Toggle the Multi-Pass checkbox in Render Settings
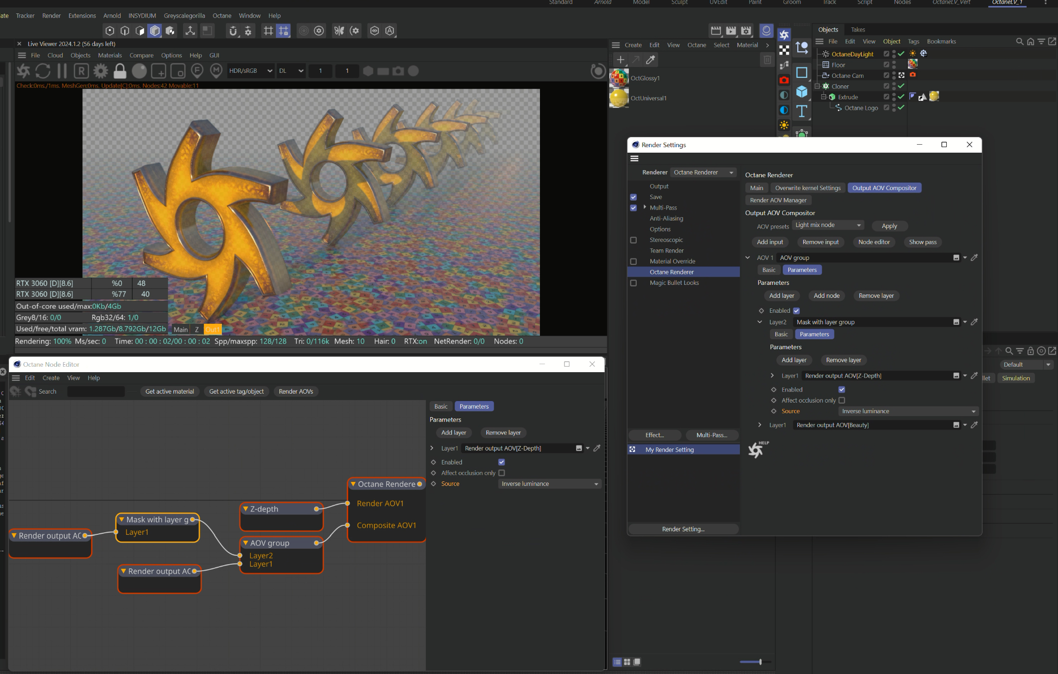Image resolution: width=1058 pixels, height=674 pixels. tap(633, 208)
